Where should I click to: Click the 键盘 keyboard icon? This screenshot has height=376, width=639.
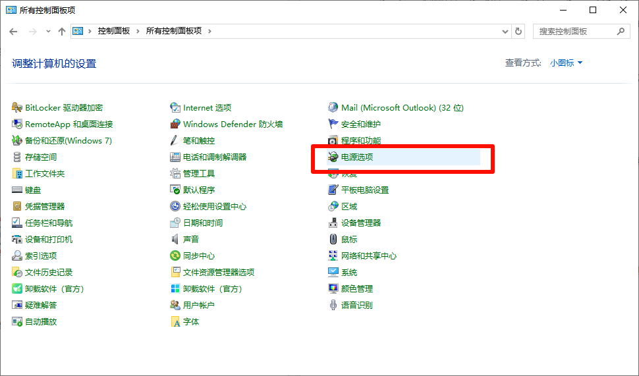coord(16,190)
